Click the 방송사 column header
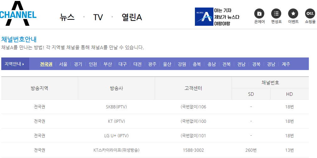Screen dimensions: 317x158 coord(116,88)
